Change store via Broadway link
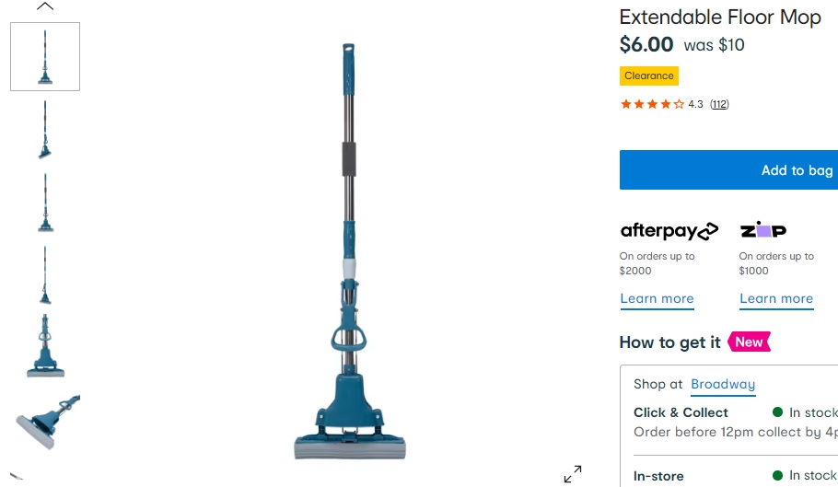 (x=723, y=385)
